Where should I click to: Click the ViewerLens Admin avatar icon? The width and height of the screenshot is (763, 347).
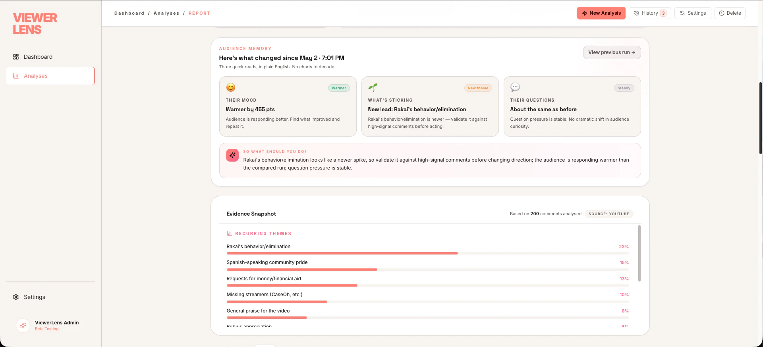(x=23, y=326)
